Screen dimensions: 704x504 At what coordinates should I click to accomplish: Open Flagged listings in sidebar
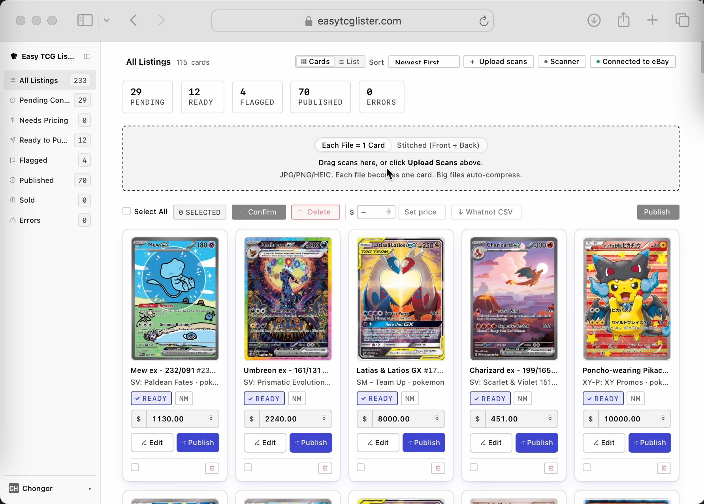[50, 160]
